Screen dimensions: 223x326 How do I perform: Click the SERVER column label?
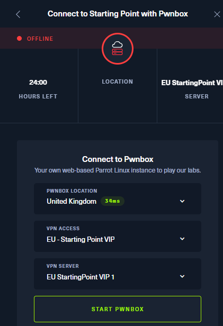(197, 96)
